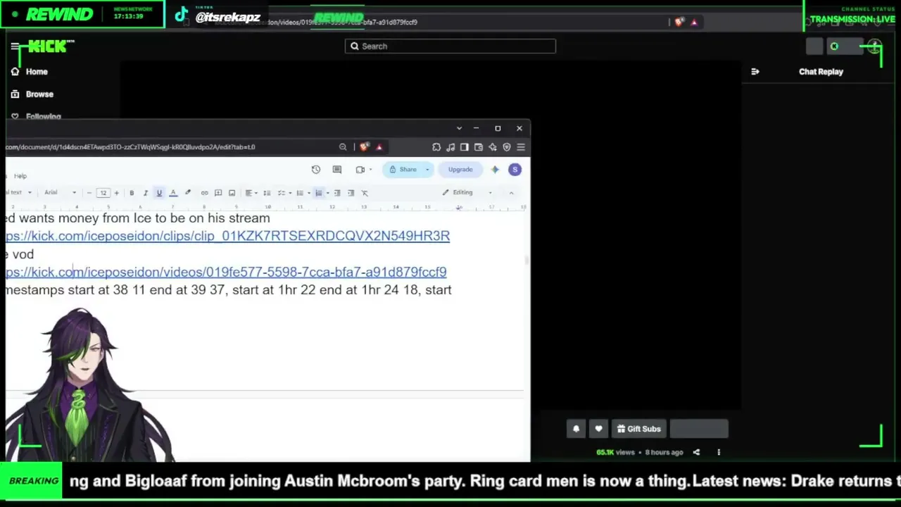901x507 pixels.
Task: Open Browse in the Kick sidebar
Action: (x=32, y=94)
